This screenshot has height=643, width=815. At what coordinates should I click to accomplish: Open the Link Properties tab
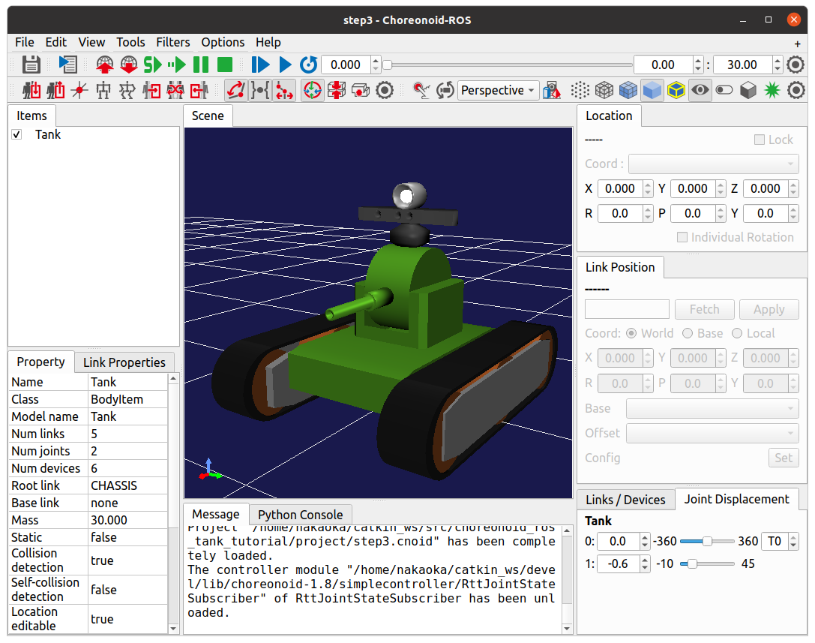tap(124, 362)
